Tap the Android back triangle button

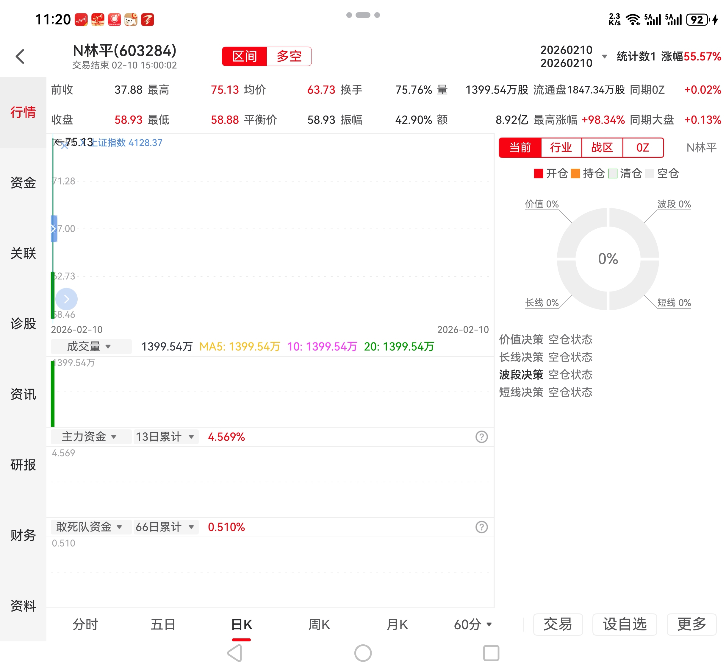(x=235, y=653)
